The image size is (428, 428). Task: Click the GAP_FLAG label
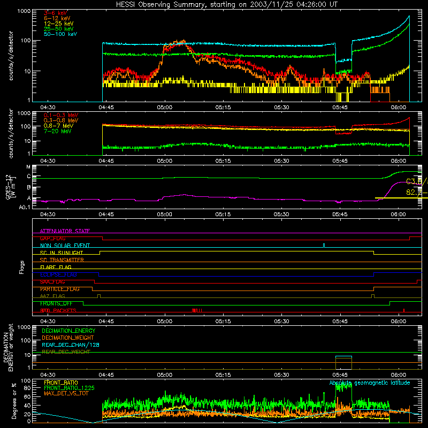click(x=52, y=238)
